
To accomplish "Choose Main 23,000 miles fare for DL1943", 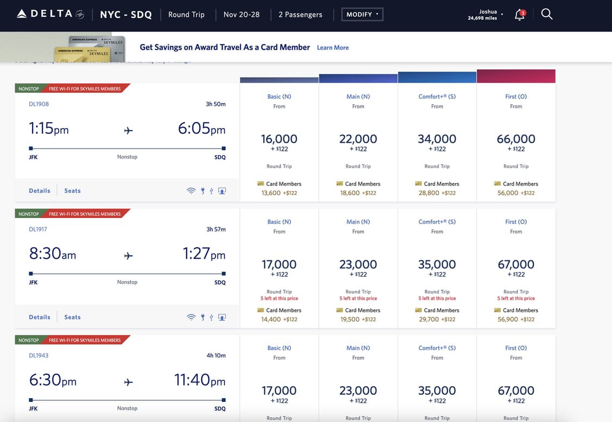I will 358,391.
